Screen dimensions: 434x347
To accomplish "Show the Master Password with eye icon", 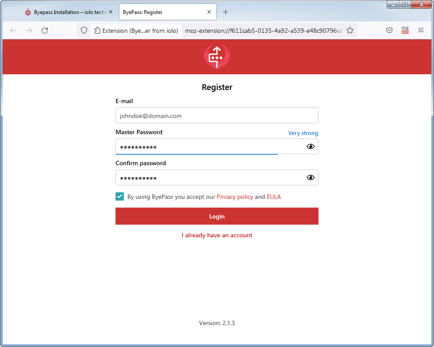I will [x=310, y=146].
